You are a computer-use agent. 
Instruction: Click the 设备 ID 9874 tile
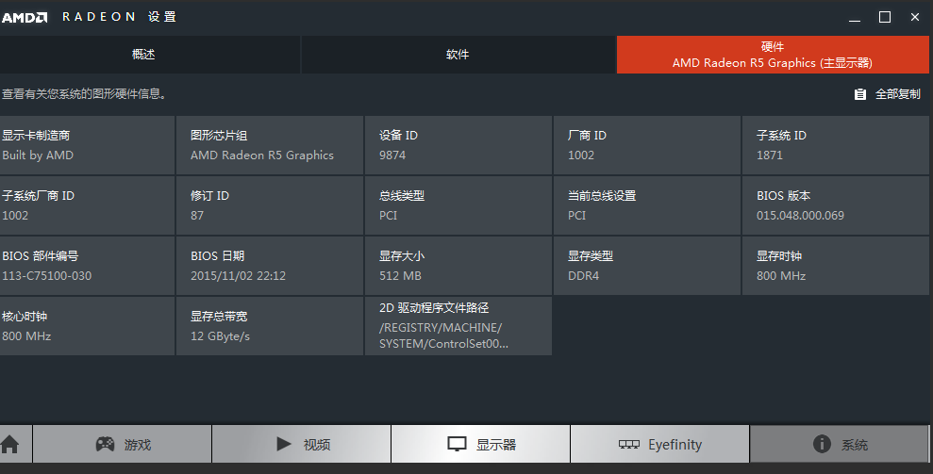pyautogui.click(x=458, y=145)
